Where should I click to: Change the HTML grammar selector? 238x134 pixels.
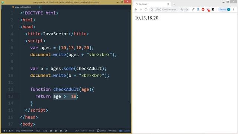tap(91, 131)
